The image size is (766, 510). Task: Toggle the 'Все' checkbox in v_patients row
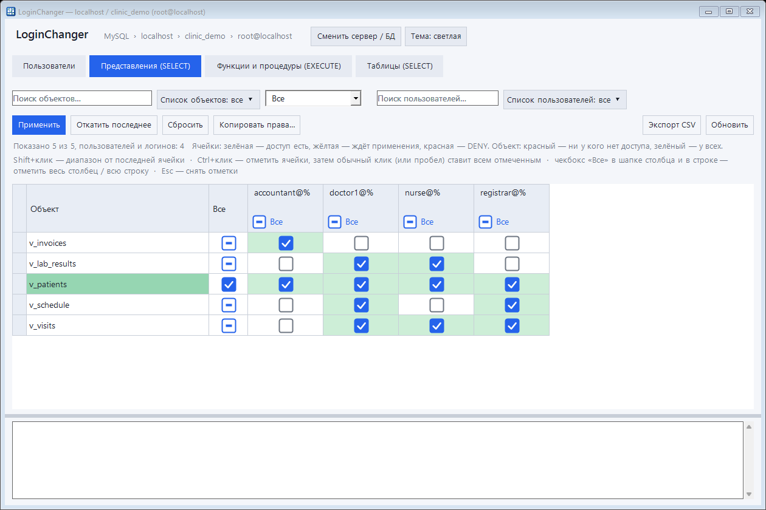[x=229, y=285]
